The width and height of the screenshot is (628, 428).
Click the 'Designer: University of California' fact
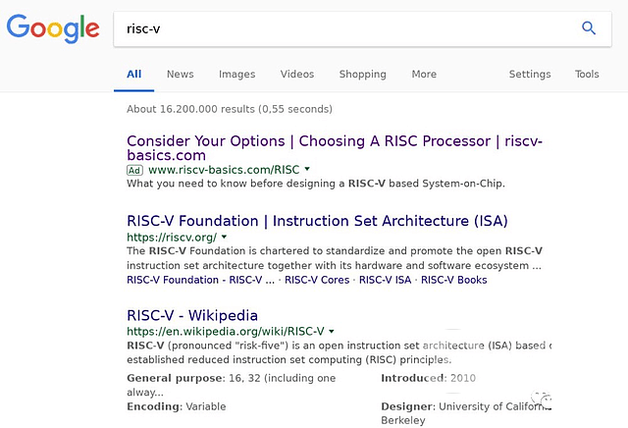coord(466,413)
